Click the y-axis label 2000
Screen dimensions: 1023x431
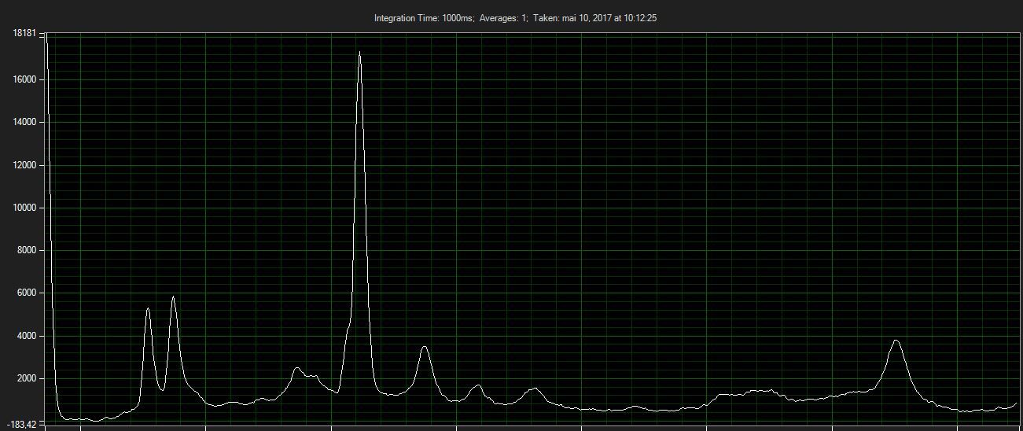pos(27,378)
